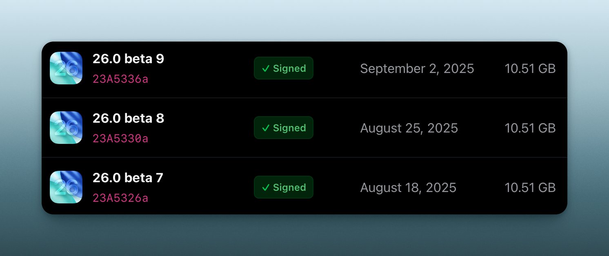The height and width of the screenshot is (256, 609).
Task: Open the 26.0 beta 9 title
Action: [x=128, y=59]
